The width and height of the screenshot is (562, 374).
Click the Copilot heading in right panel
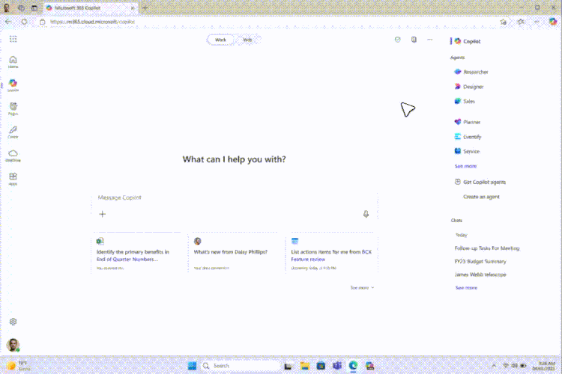click(x=468, y=42)
